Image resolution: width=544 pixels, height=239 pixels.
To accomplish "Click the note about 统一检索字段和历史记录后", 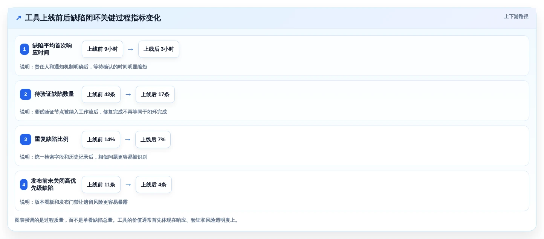I will point(84,157).
